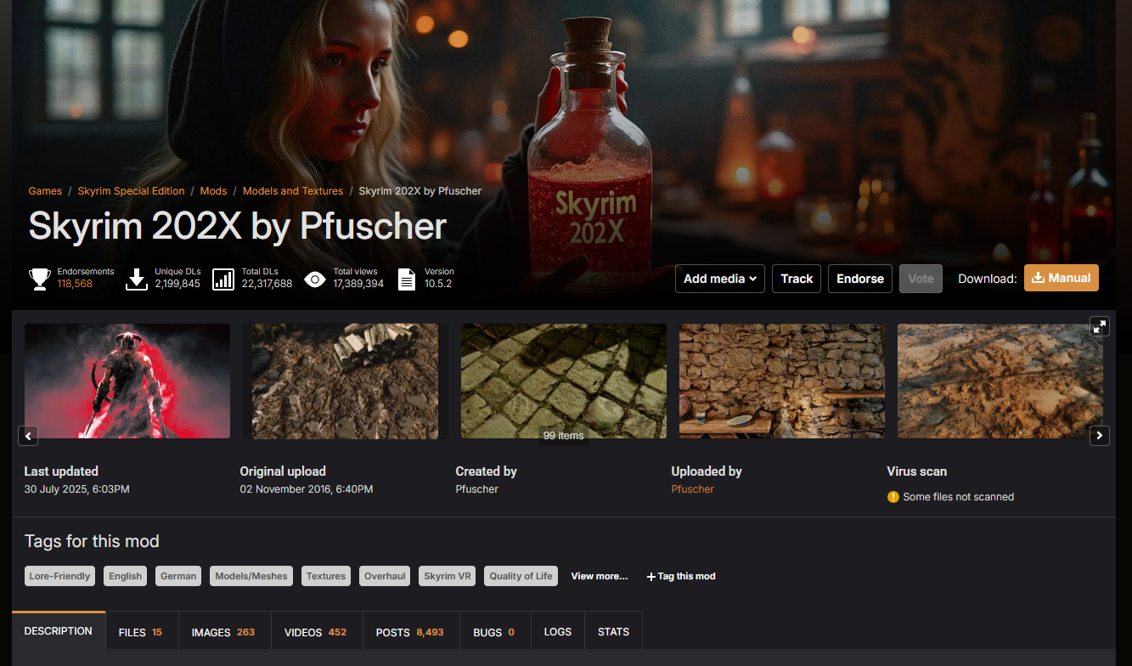Go to previous gallery images
The image size is (1132, 666).
pyautogui.click(x=28, y=436)
